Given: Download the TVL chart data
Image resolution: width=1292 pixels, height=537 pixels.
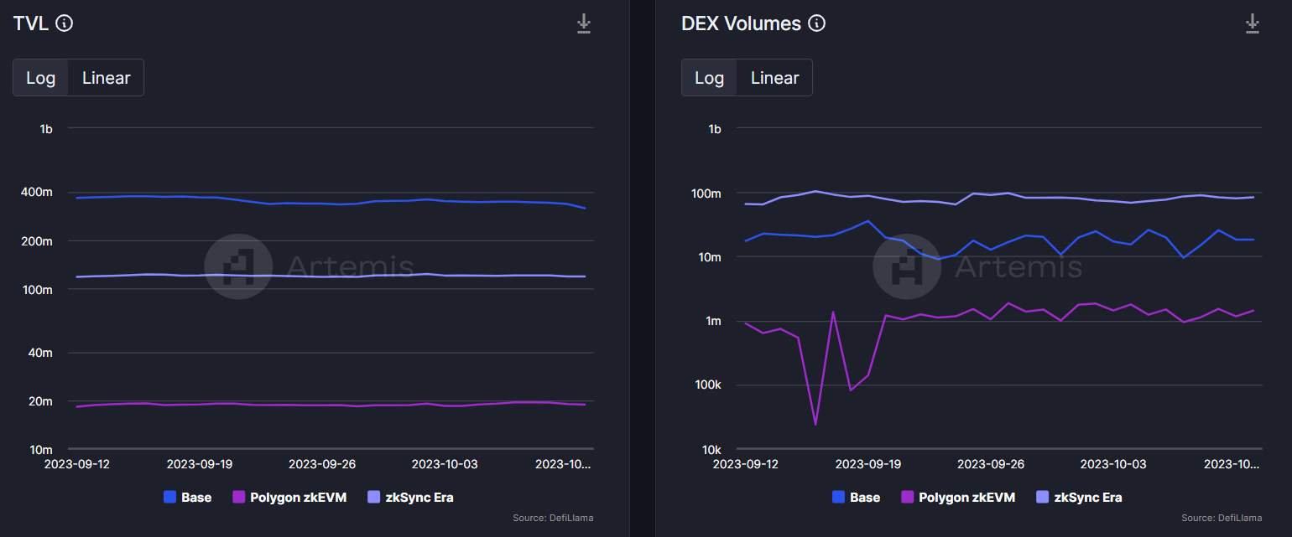Looking at the screenshot, I should coord(584,23).
